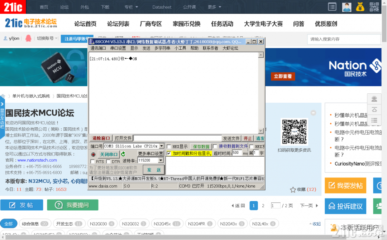This screenshot has width=387, height=240.
Task: Open the list icon in top navigation bar
Action: 332,7
